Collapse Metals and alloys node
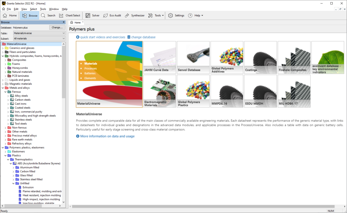The height and width of the screenshot is (213, 347). pos(3,88)
